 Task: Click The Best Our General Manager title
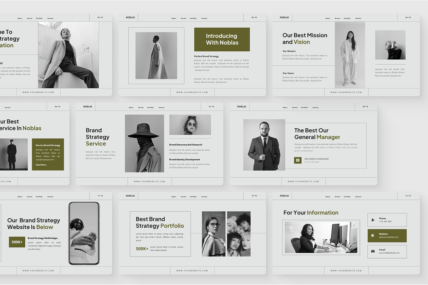317,134
